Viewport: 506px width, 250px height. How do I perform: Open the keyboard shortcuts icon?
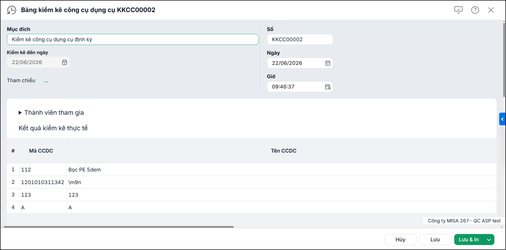tap(458, 10)
